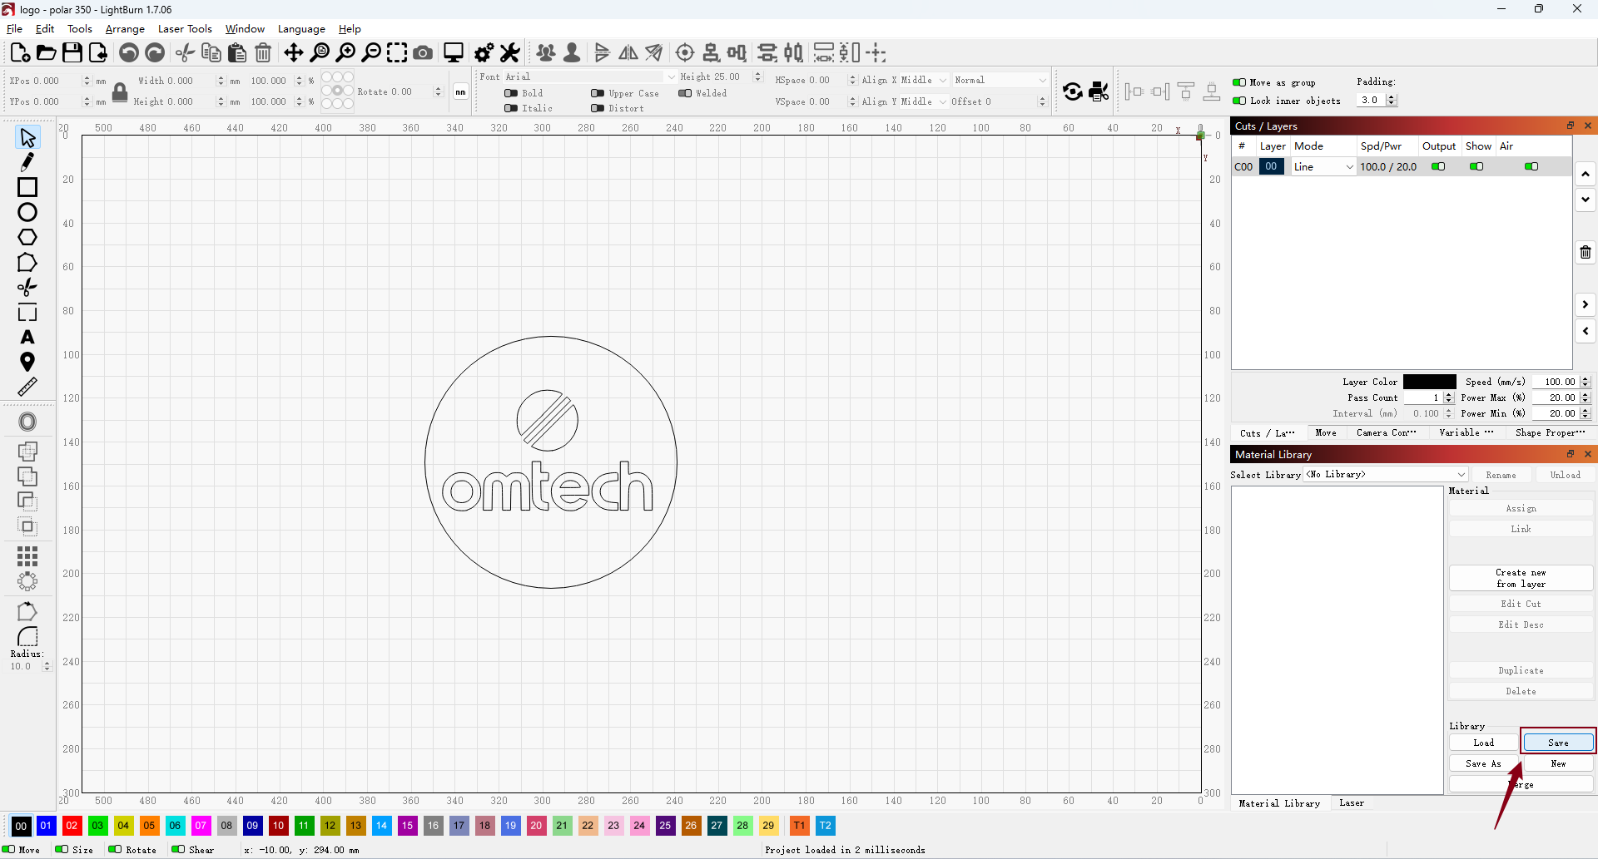Pick red color swatch 02

point(72,826)
